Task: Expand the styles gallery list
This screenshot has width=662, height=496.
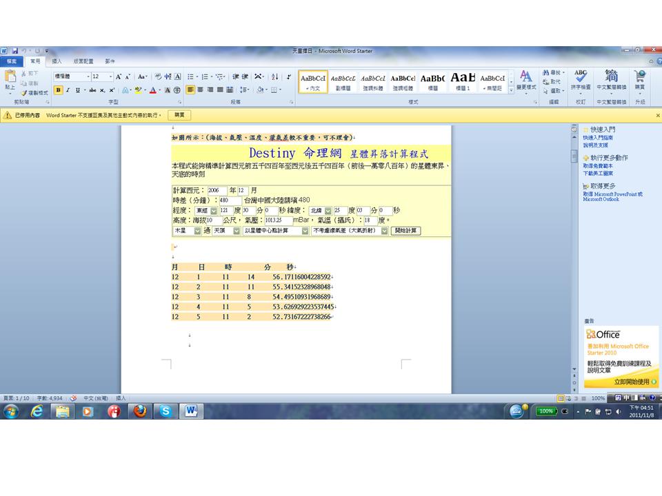Action: 511,90
